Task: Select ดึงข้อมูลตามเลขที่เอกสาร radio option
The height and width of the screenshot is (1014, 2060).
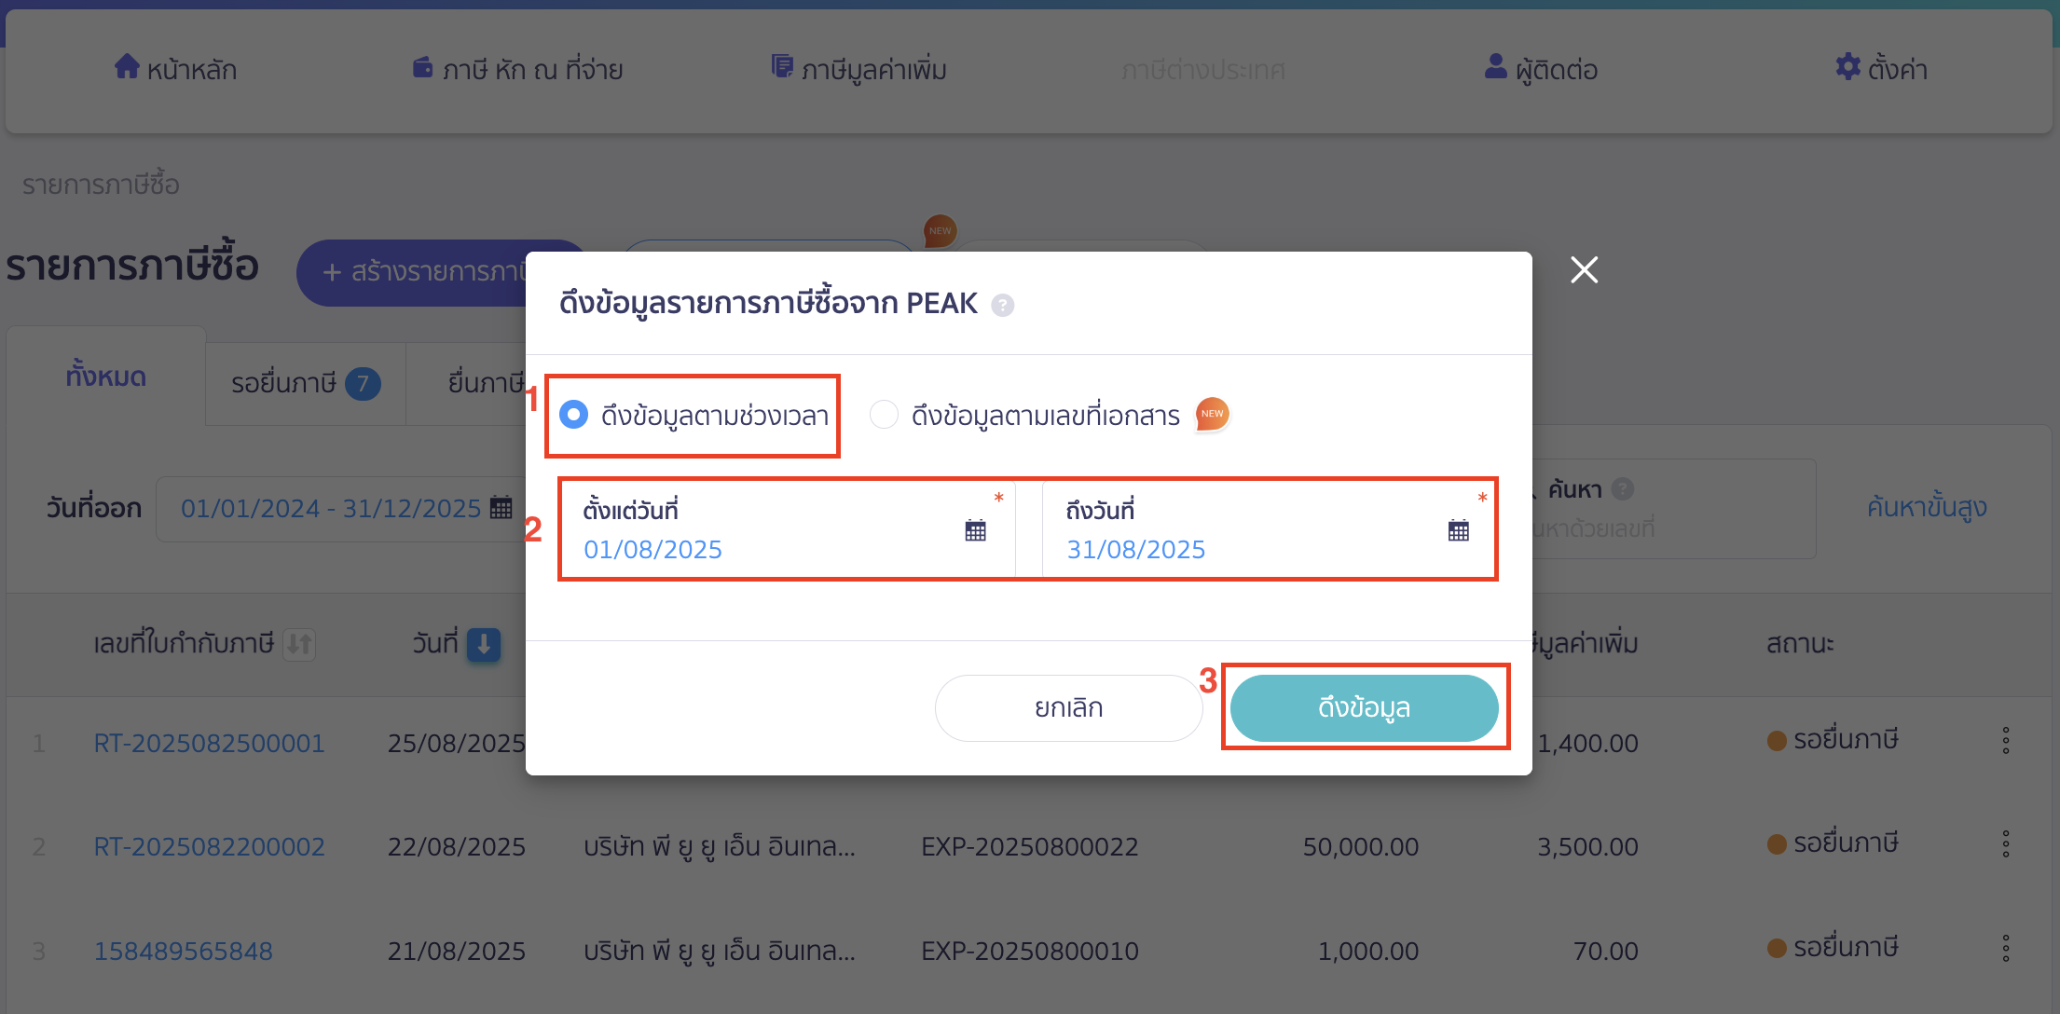Action: pos(884,415)
